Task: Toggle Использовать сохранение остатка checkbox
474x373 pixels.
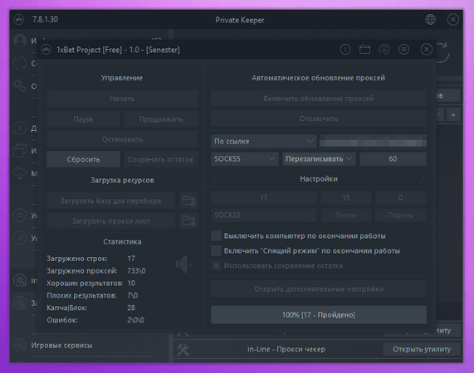Action: pos(216,265)
